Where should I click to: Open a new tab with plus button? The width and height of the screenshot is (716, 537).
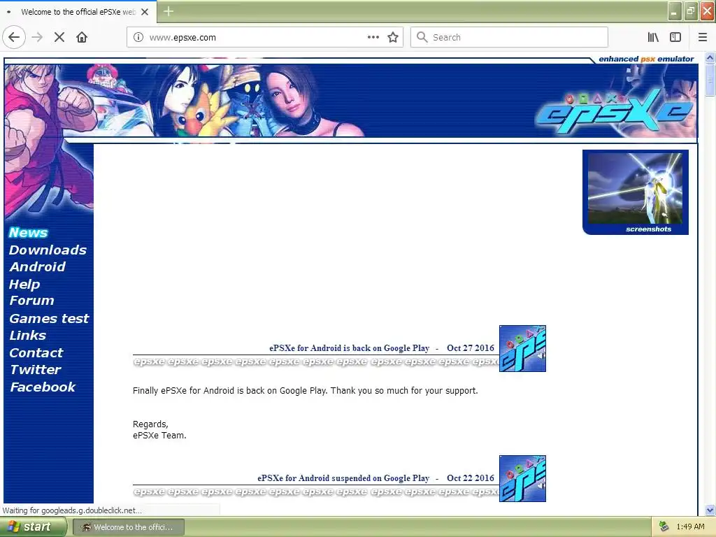(169, 11)
